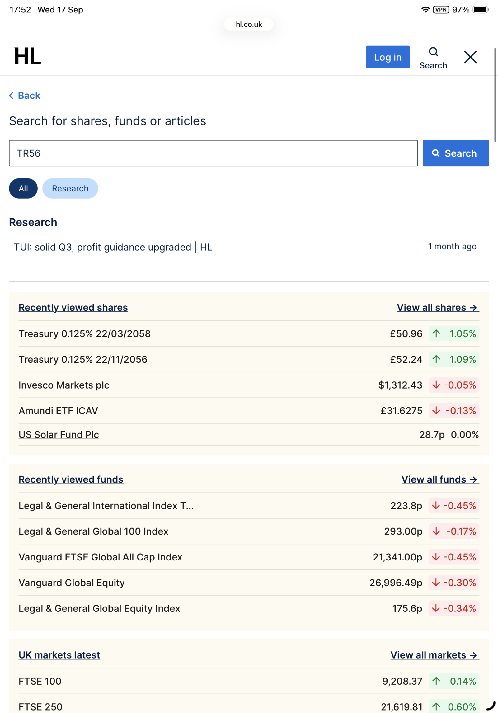
Task: Select the All filter pill
Action: coord(23,188)
